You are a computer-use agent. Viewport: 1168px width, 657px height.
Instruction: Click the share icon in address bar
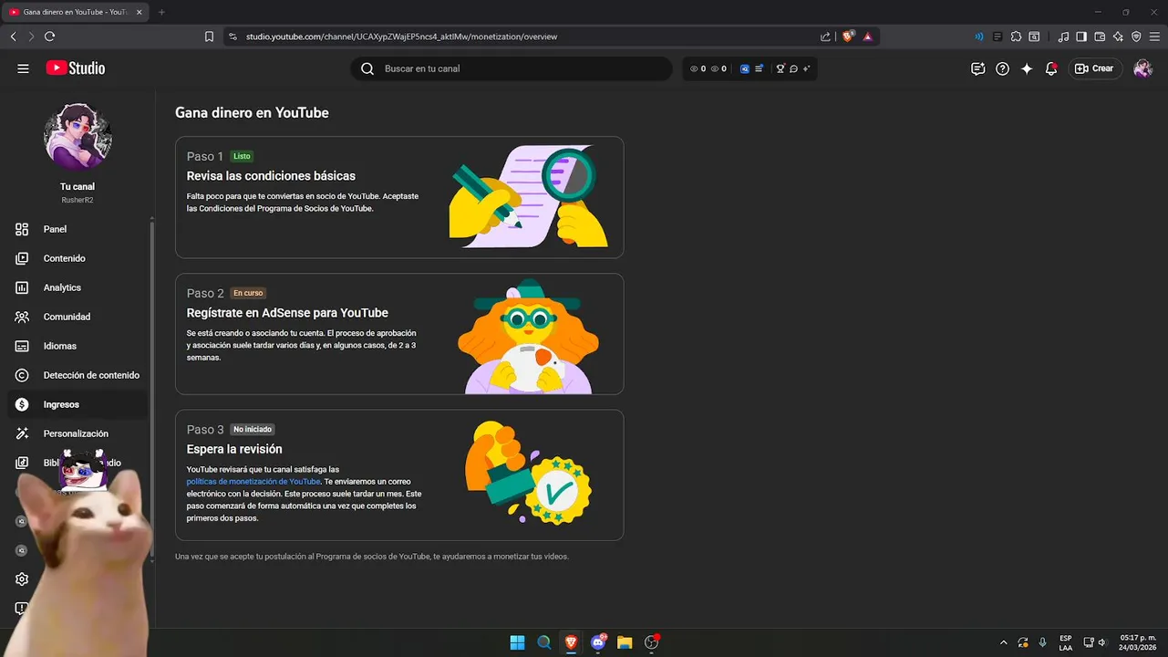825,36
